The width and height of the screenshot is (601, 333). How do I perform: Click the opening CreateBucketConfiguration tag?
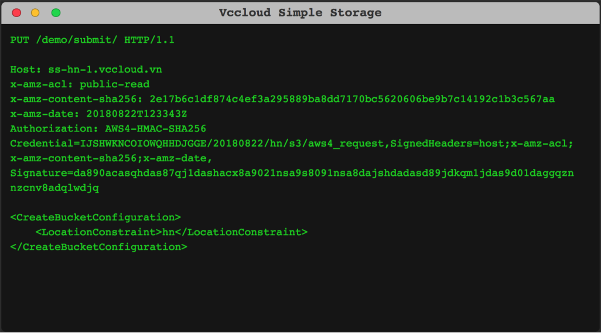coord(95,217)
